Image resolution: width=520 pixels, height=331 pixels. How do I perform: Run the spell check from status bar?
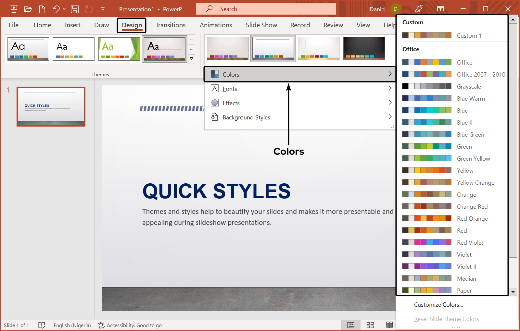[42, 325]
